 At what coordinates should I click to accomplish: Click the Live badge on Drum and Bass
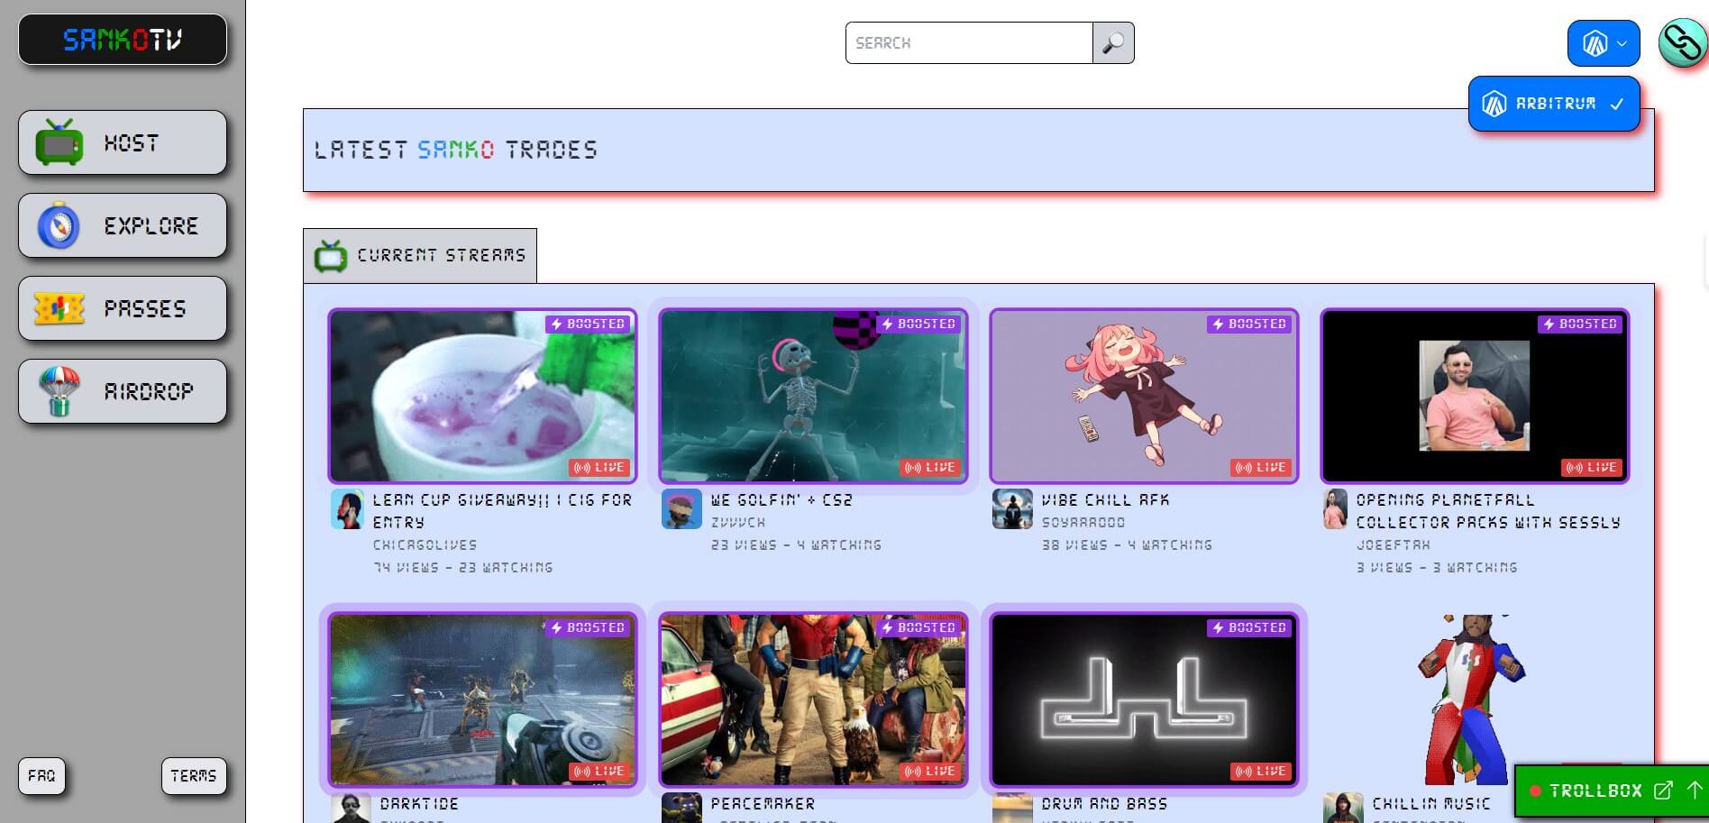1261,772
